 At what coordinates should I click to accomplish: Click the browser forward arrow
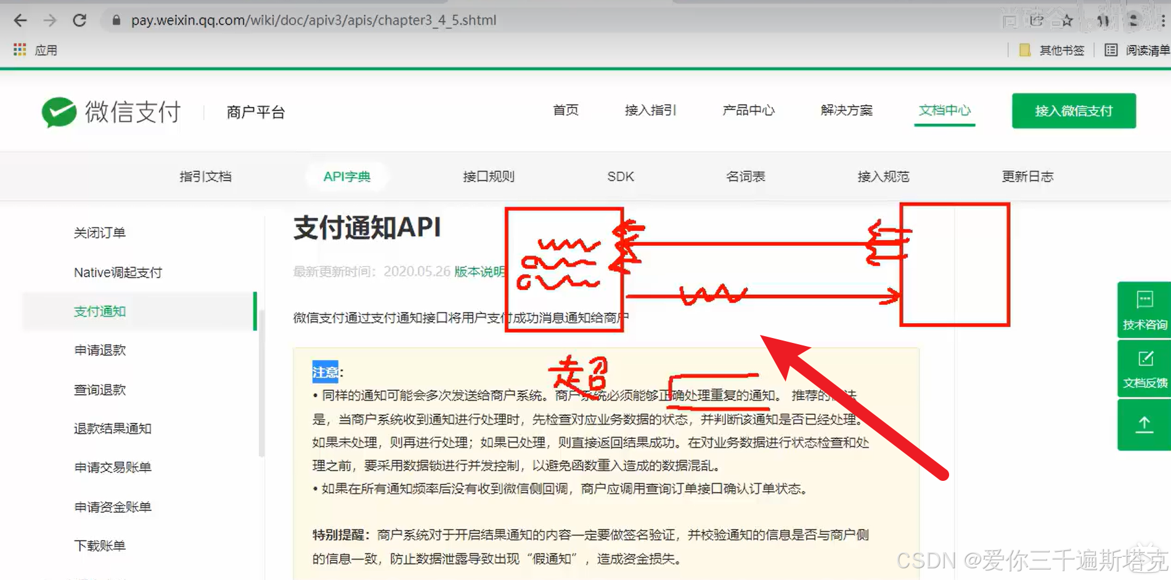[x=50, y=20]
